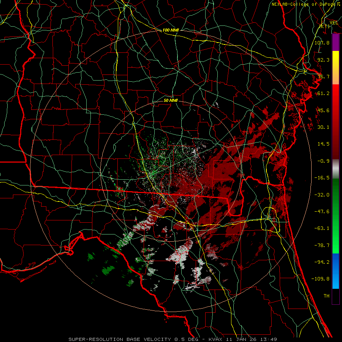
Task: Select the black TH segment of color bar
Action: pos(336,296)
